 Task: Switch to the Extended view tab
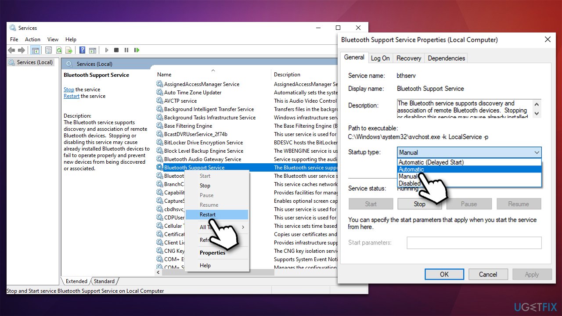tap(76, 281)
